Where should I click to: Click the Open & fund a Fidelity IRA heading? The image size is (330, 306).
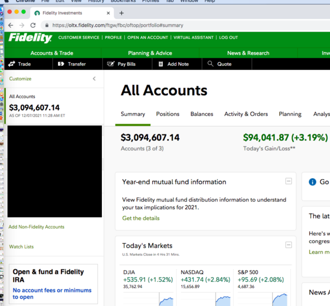(x=48, y=276)
